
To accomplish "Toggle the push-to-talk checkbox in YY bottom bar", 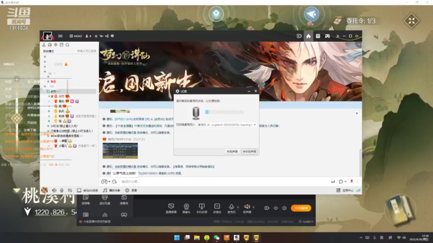I will pos(79,191).
